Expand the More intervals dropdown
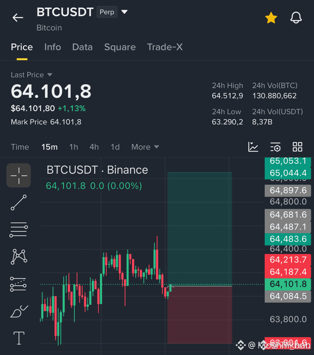 pos(145,147)
